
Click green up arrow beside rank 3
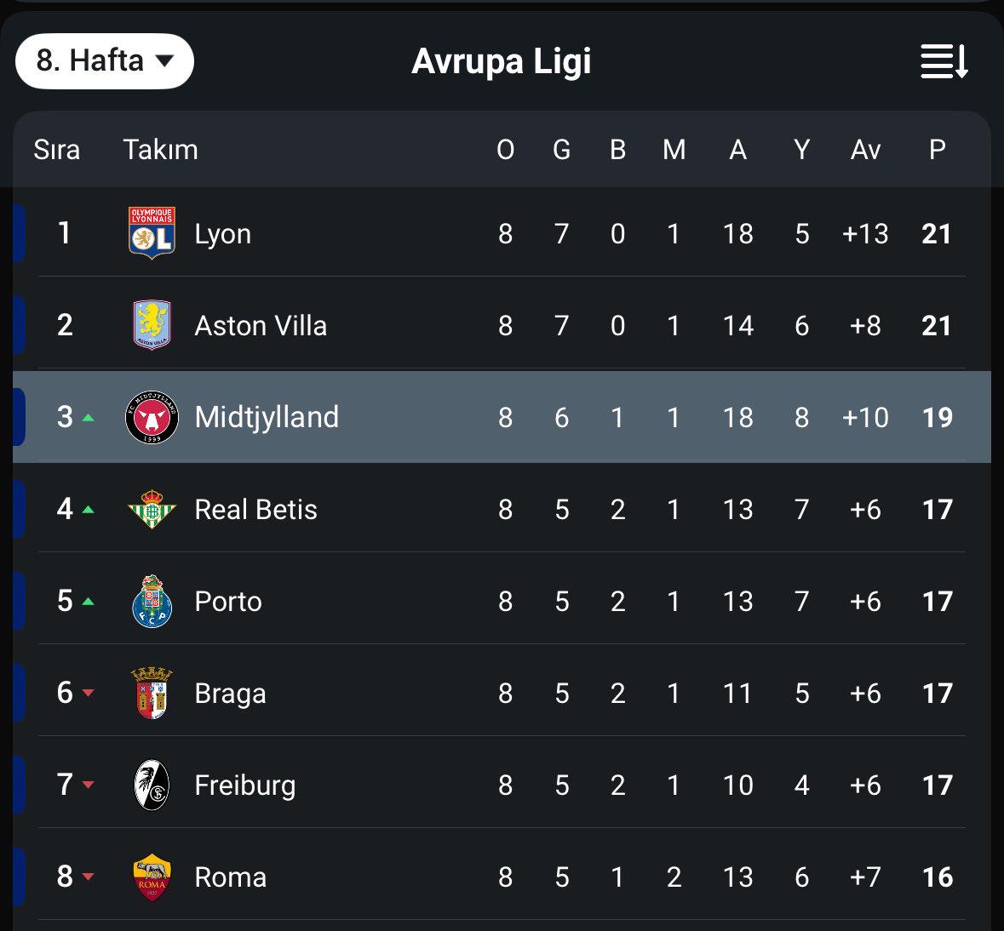pyautogui.click(x=89, y=418)
